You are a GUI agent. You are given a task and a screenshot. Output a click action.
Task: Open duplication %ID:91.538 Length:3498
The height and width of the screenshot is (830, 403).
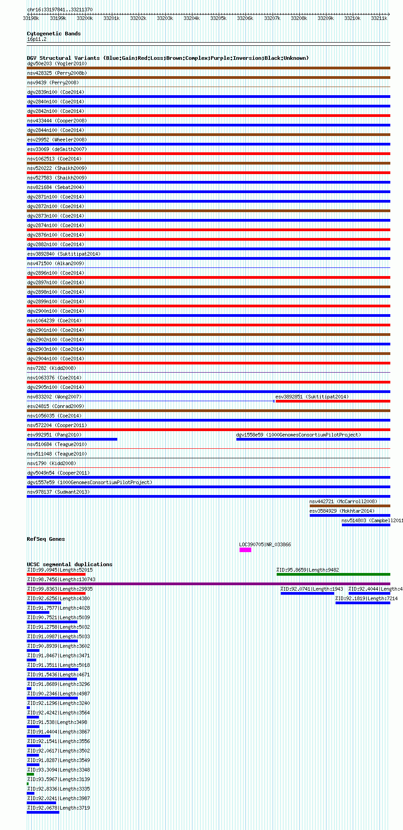57,722
